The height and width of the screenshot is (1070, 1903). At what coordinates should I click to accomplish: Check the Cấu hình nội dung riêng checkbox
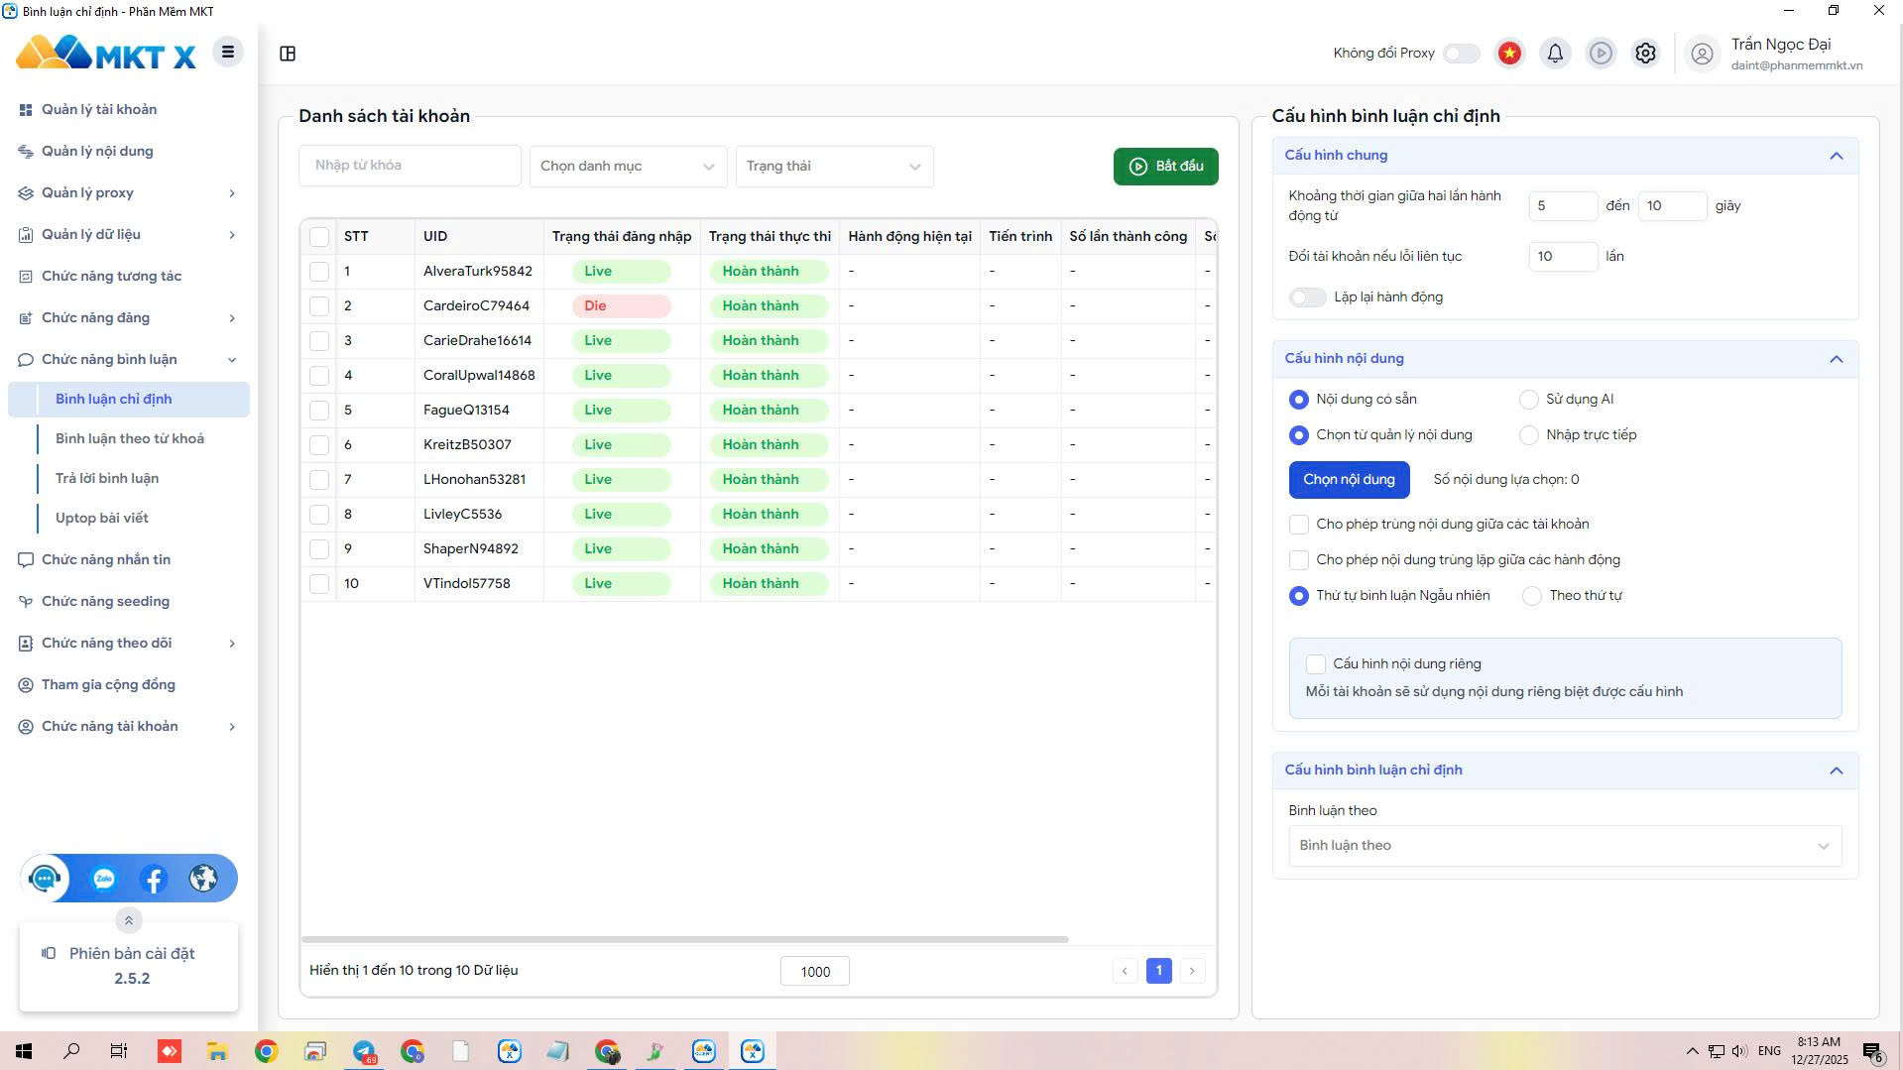[1316, 664]
